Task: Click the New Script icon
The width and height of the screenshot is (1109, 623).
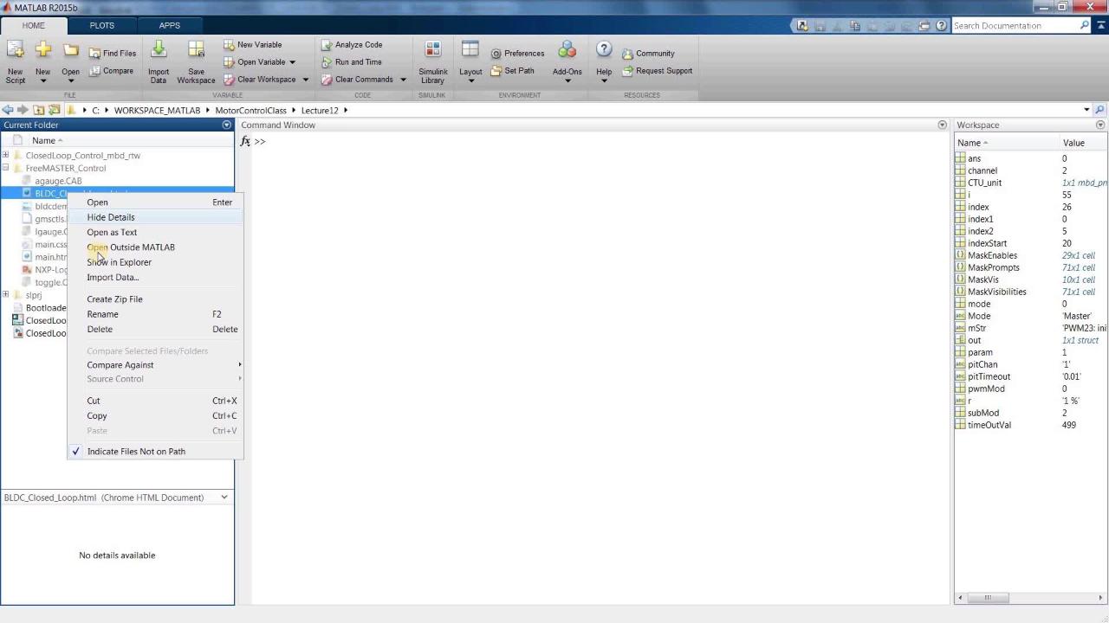Action: (x=16, y=52)
